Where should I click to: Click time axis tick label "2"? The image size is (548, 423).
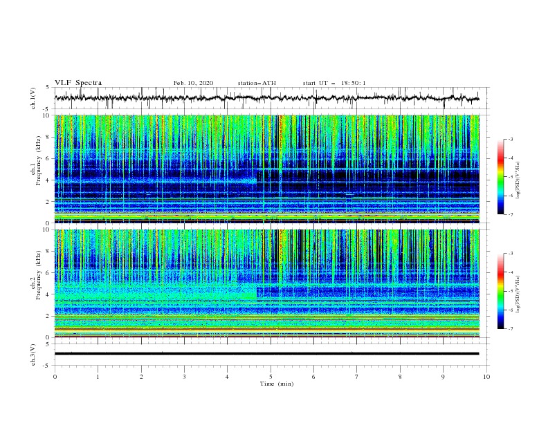pyautogui.click(x=141, y=377)
